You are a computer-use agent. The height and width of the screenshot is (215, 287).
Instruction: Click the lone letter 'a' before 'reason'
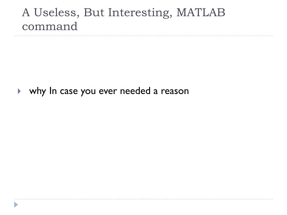[156, 91]
